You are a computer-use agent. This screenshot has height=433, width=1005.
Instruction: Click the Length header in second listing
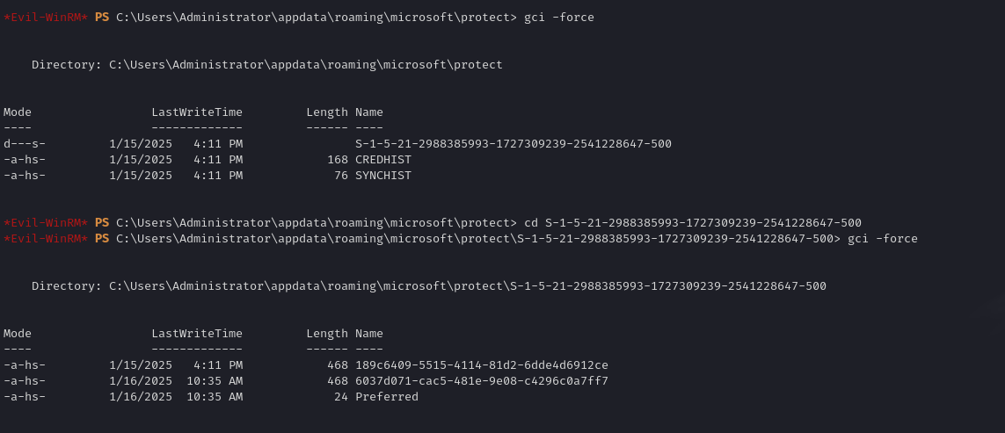tap(327, 334)
